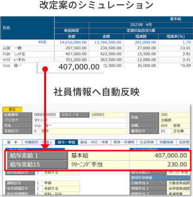Click the total amount 13,766,500.00
Image resolution: width=193 pixels, height=197 pixels.
click(x=108, y=42)
